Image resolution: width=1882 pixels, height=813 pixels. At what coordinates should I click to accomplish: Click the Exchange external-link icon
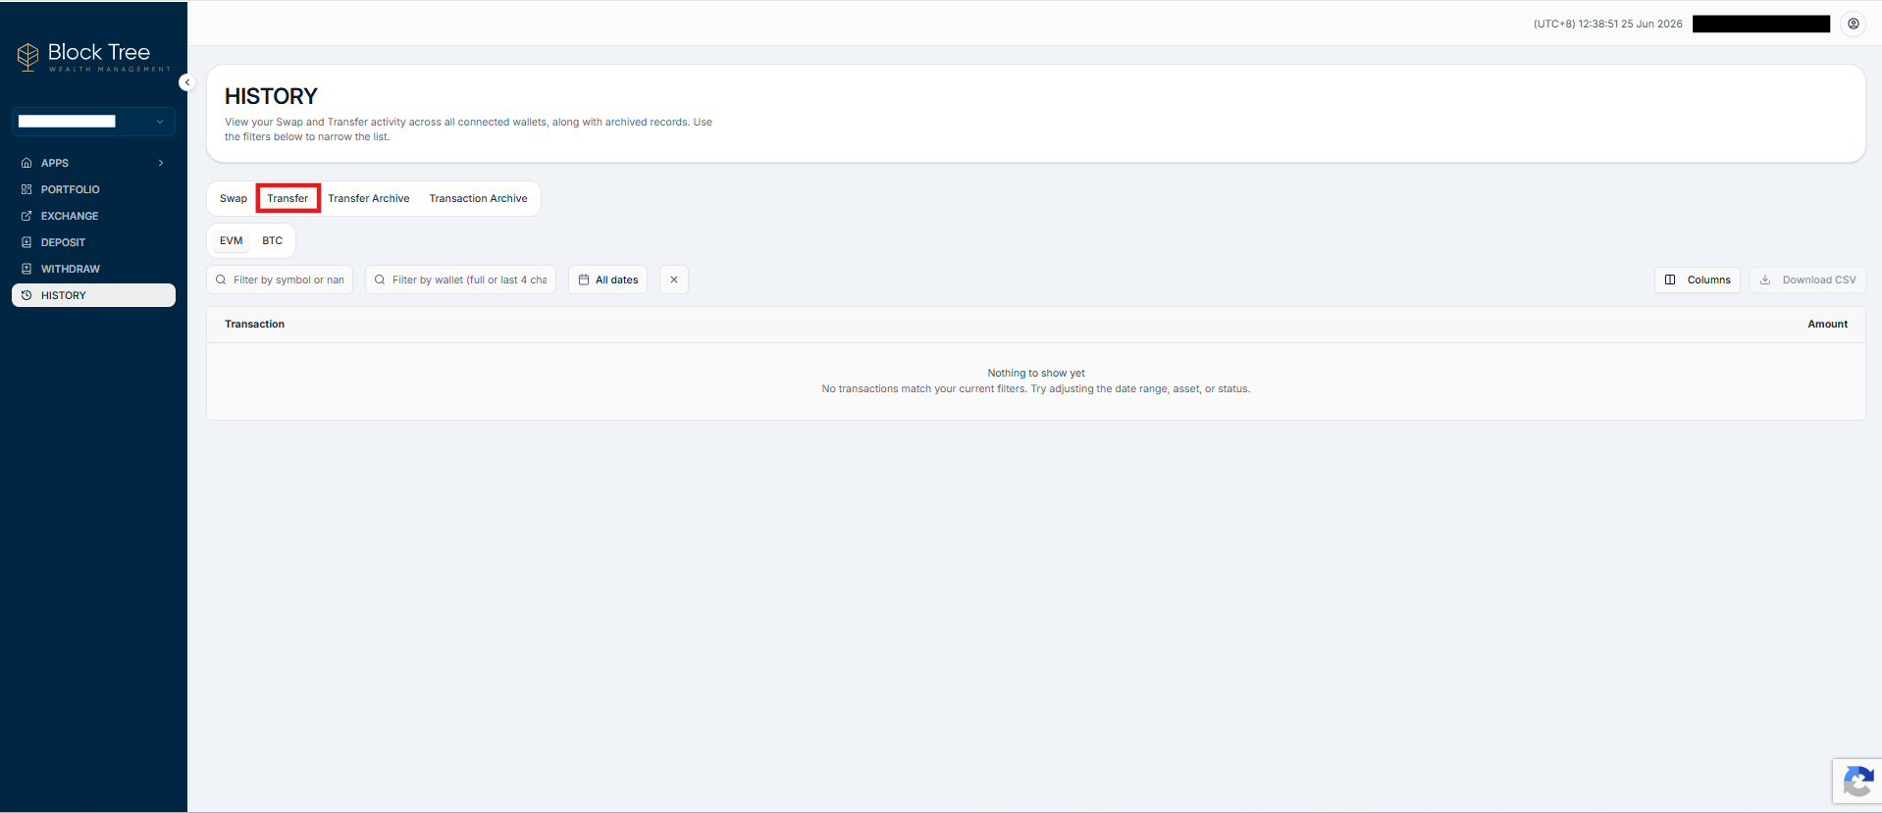click(26, 216)
